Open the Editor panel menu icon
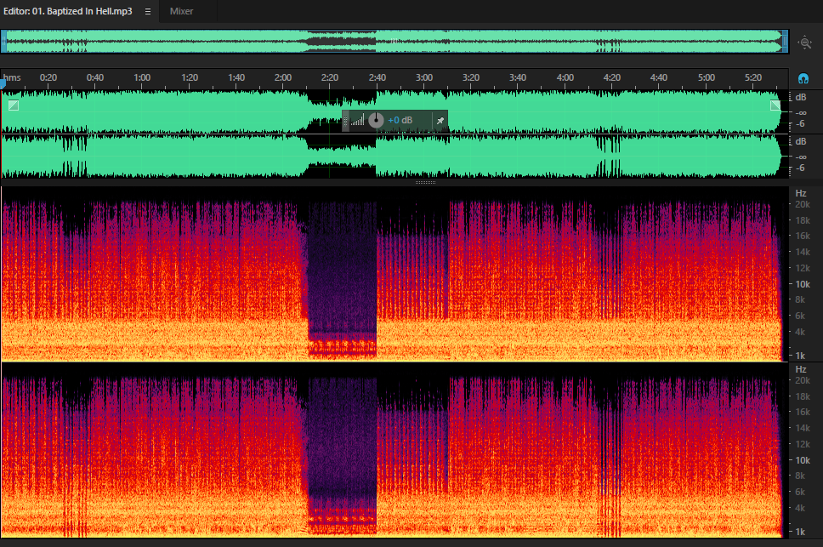Image resolution: width=823 pixels, height=547 pixels. point(148,11)
